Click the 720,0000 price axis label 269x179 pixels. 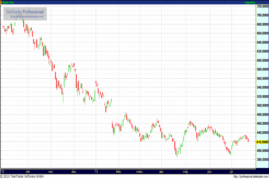coord(262,6)
